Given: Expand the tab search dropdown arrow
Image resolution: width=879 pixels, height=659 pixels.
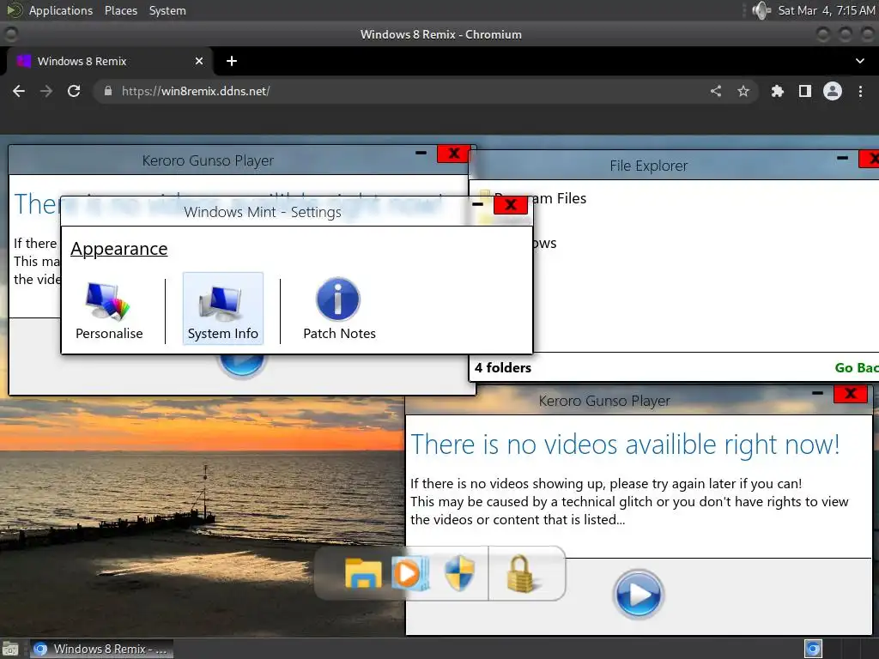Looking at the screenshot, I should pyautogui.click(x=860, y=61).
